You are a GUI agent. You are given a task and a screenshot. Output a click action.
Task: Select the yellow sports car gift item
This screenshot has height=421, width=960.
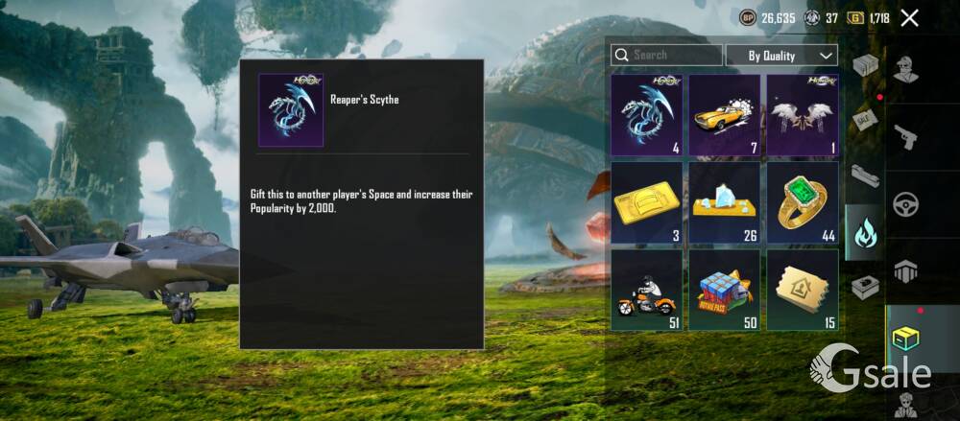(x=724, y=114)
